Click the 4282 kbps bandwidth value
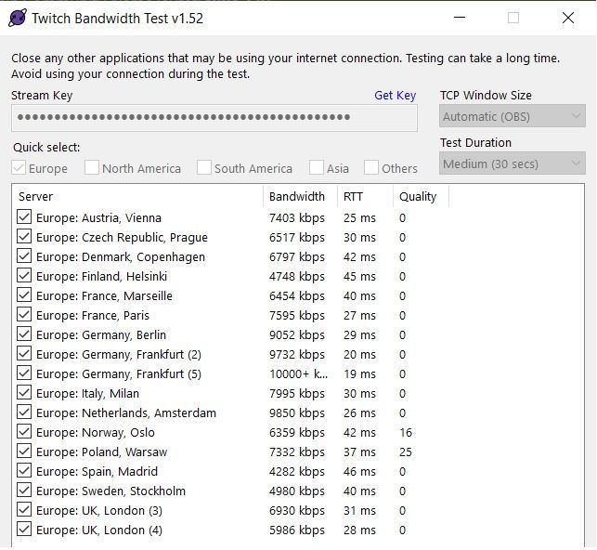The image size is (597, 550). 297,472
